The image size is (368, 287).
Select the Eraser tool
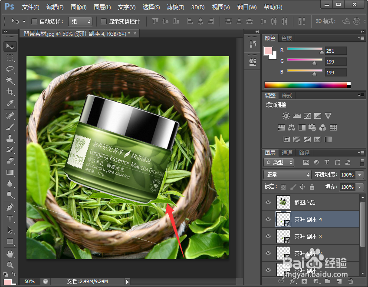[10, 161]
